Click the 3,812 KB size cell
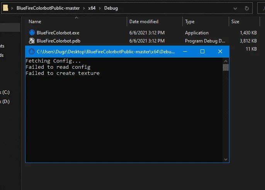The width and height of the screenshot is (265, 190). tap(248, 41)
